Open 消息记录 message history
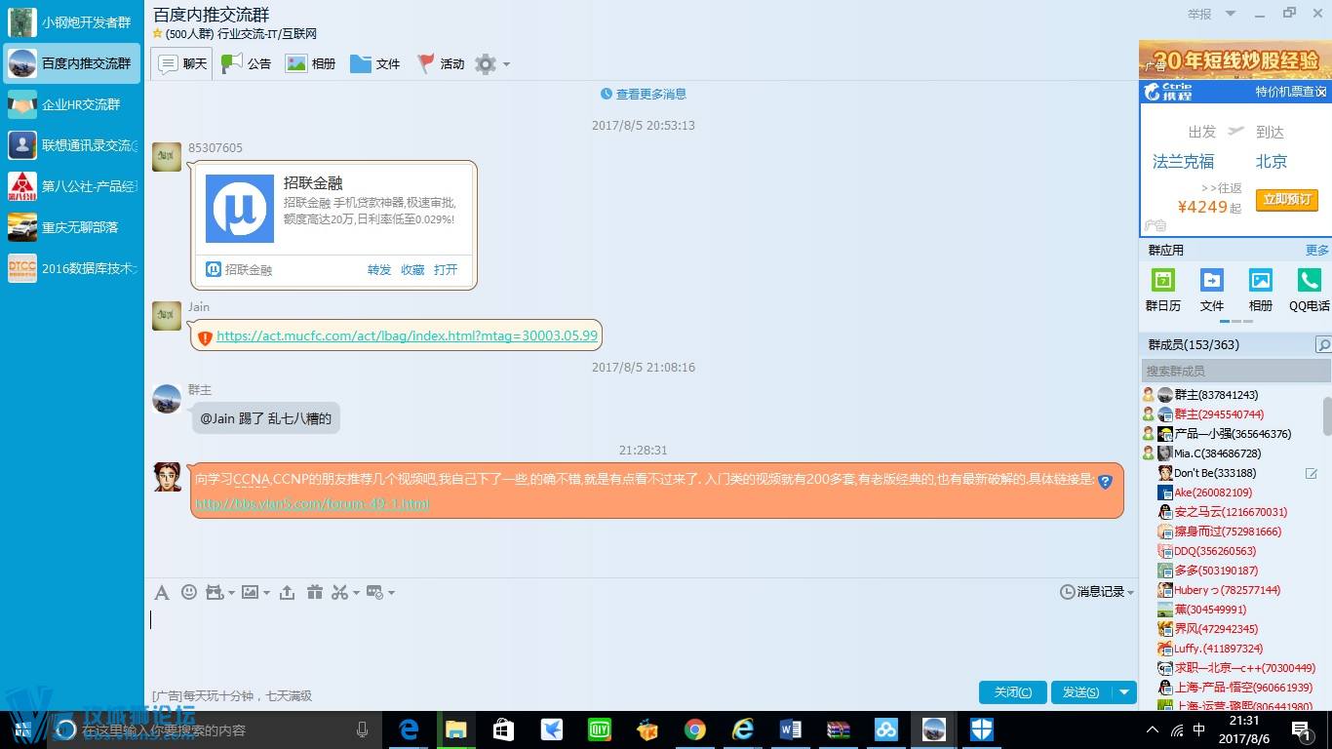The image size is (1332, 749). tap(1092, 592)
